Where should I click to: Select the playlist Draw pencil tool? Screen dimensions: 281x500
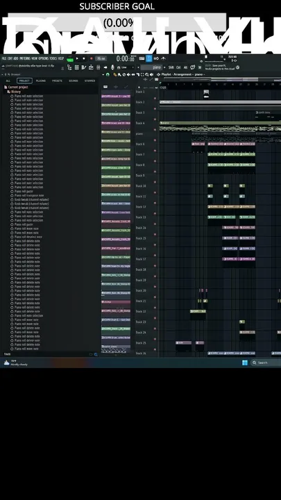pos(115,74)
